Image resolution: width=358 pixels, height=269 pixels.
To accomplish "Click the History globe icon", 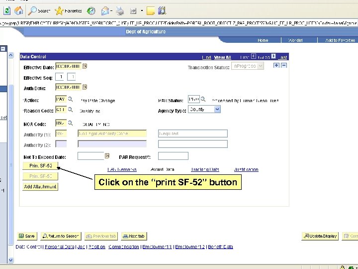I will 91,11.
